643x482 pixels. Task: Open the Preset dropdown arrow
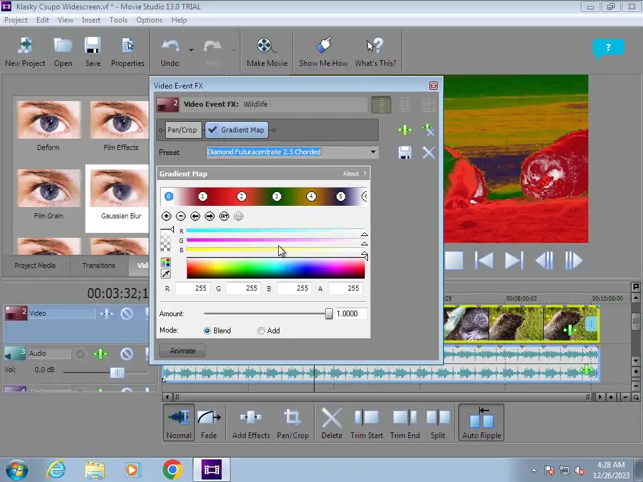[373, 152]
